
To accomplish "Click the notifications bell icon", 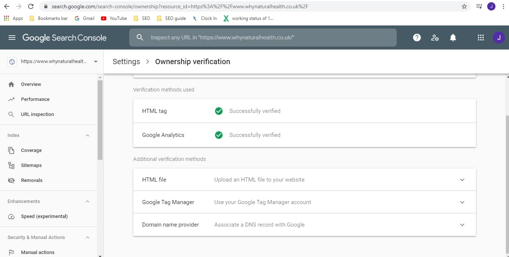I will tap(453, 38).
